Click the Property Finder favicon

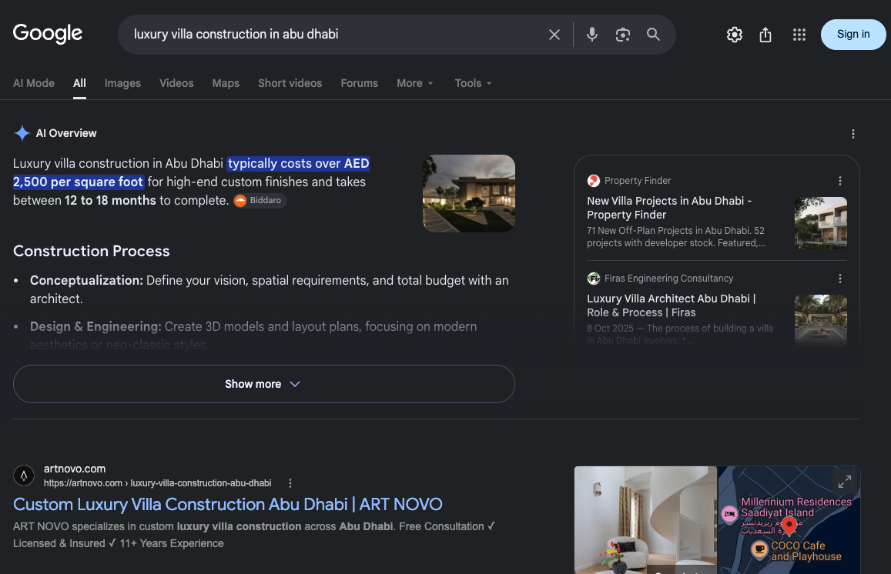(x=593, y=181)
